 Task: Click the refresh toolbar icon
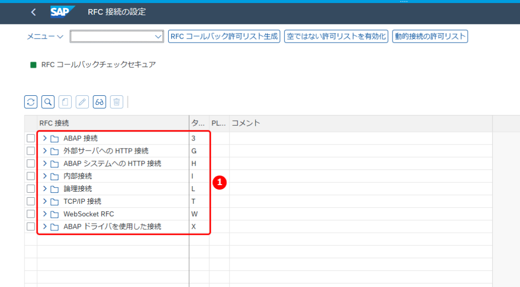(x=31, y=102)
